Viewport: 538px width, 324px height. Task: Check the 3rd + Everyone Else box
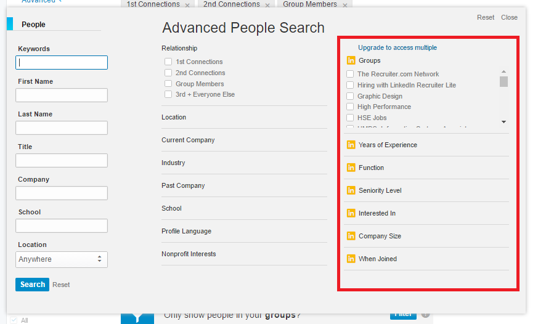click(x=168, y=94)
